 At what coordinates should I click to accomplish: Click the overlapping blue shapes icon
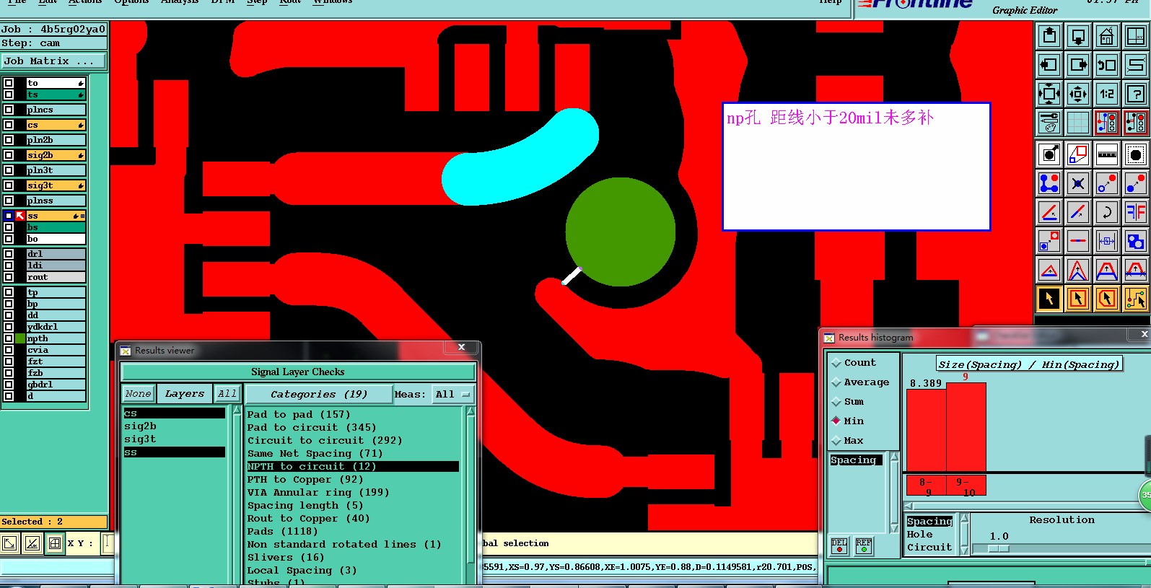(1136, 241)
